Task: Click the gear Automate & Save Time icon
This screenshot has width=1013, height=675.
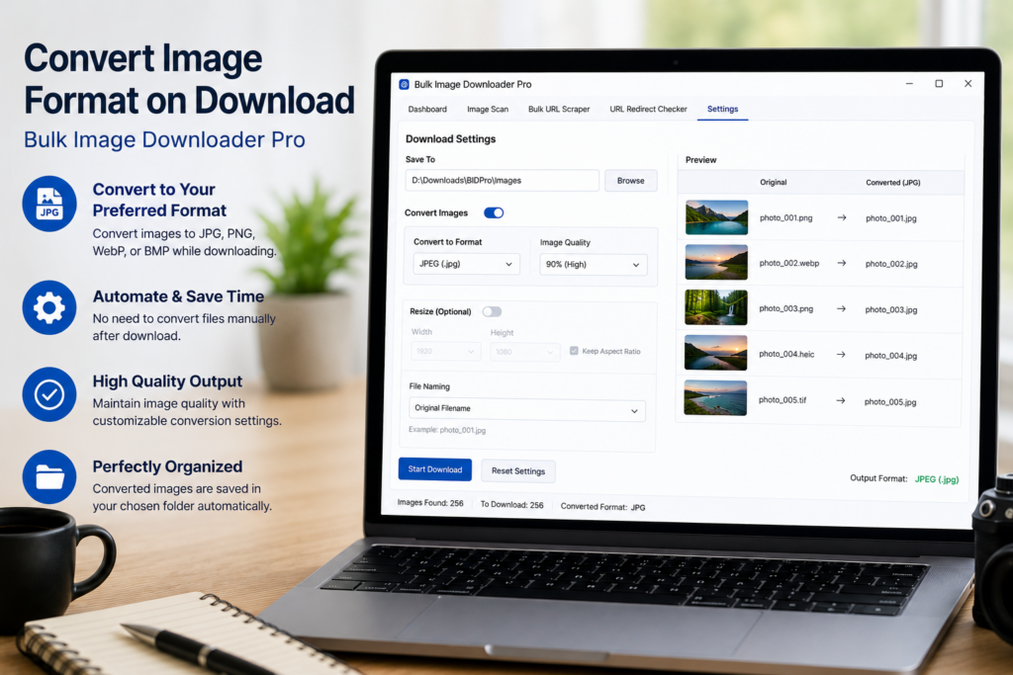Action: [49, 307]
